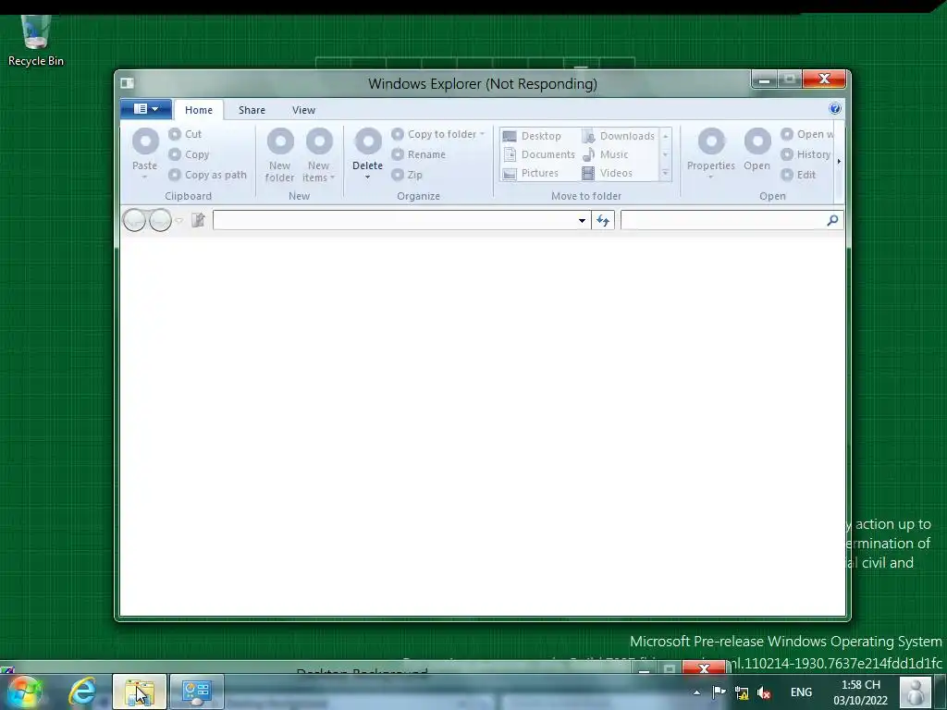The height and width of the screenshot is (710, 947).
Task: Open the Start menu orb
Action: [x=24, y=692]
